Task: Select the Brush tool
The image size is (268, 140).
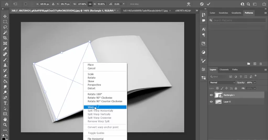Action: (x=5, y=60)
